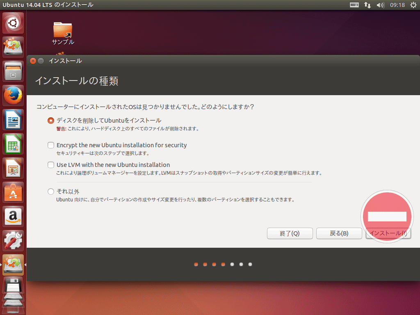The height and width of the screenshot is (315, 420).
Task: Click the top Install Ubuntu launcher icon
Action: (x=13, y=47)
